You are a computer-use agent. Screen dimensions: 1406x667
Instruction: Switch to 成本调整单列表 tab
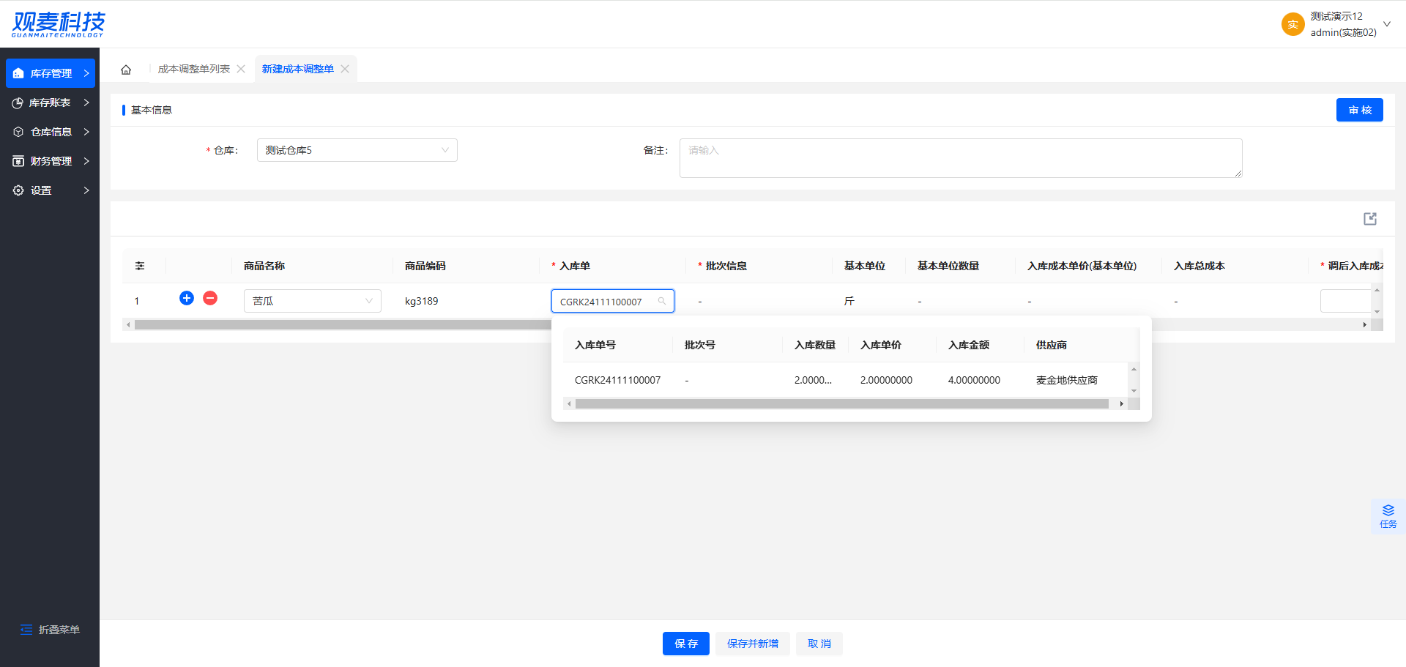tap(193, 69)
